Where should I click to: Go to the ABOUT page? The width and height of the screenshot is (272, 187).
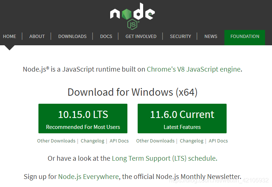(37, 36)
